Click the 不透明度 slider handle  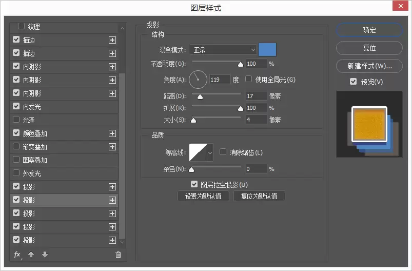pyautogui.click(x=241, y=64)
